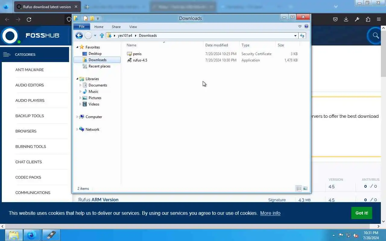Open the wrench tools icon in Firefox toolbar
Viewport: 386px width, 241px height.
pos(357,19)
